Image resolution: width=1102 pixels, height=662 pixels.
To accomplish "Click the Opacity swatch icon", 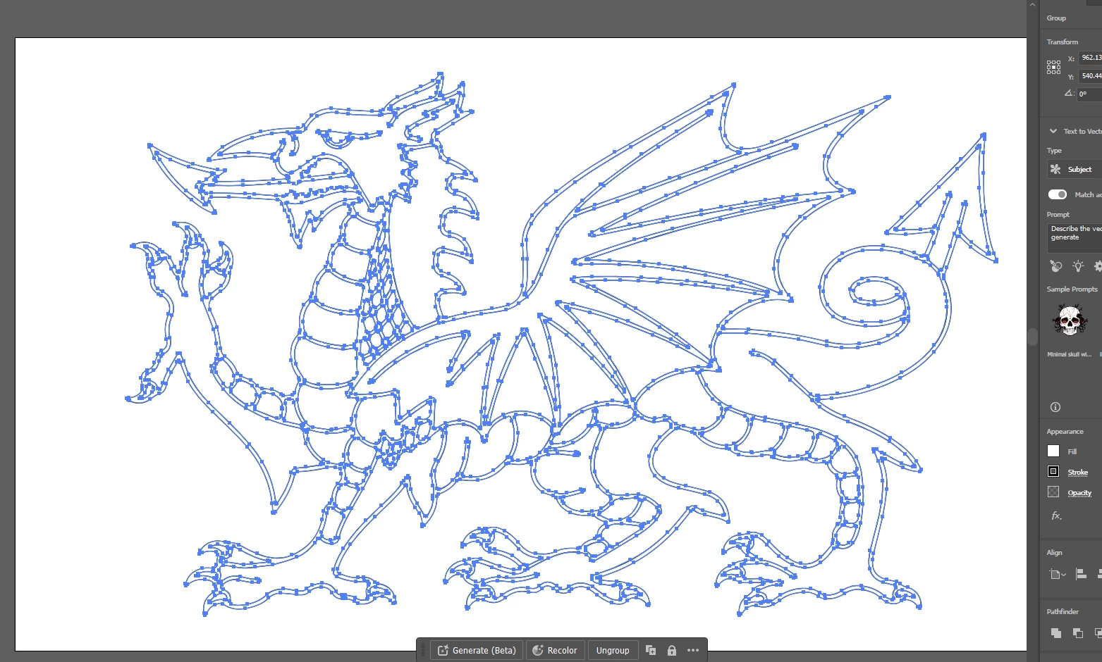I will (x=1053, y=492).
